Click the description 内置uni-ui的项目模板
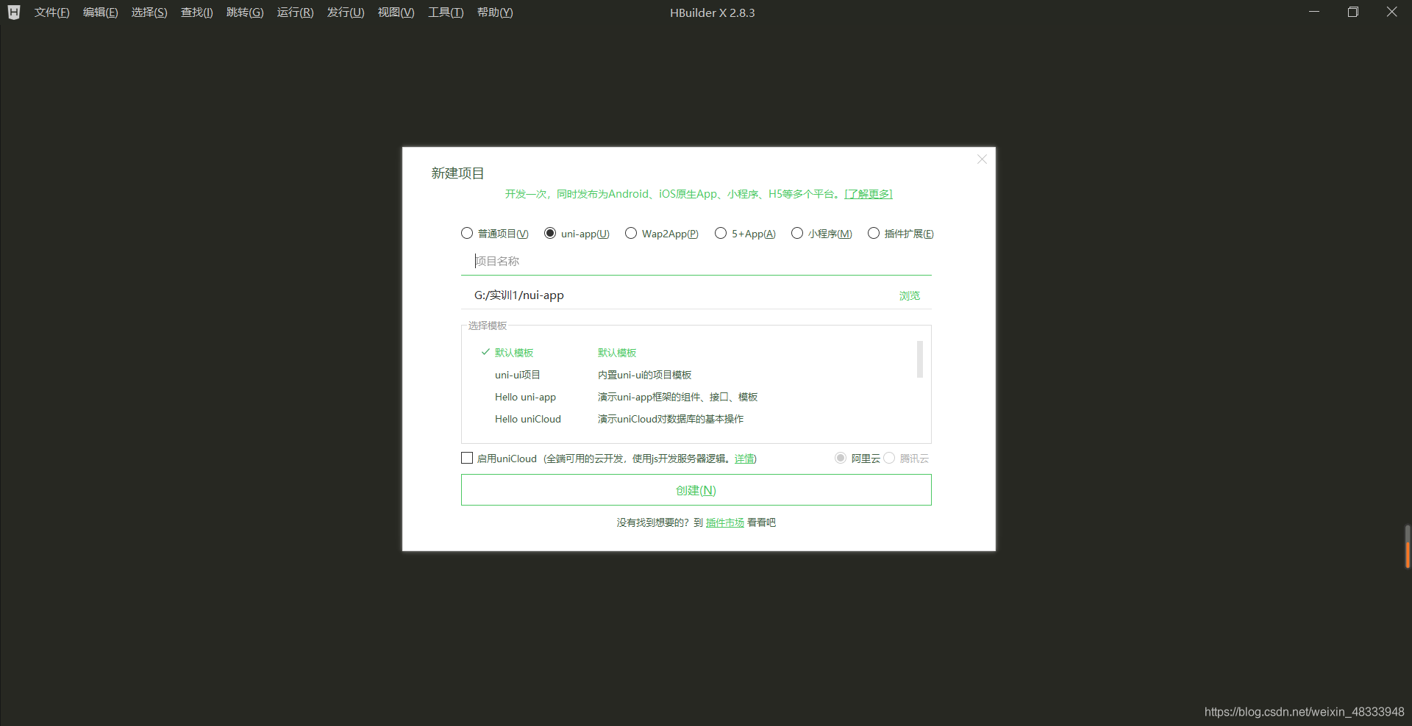 coord(644,375)
